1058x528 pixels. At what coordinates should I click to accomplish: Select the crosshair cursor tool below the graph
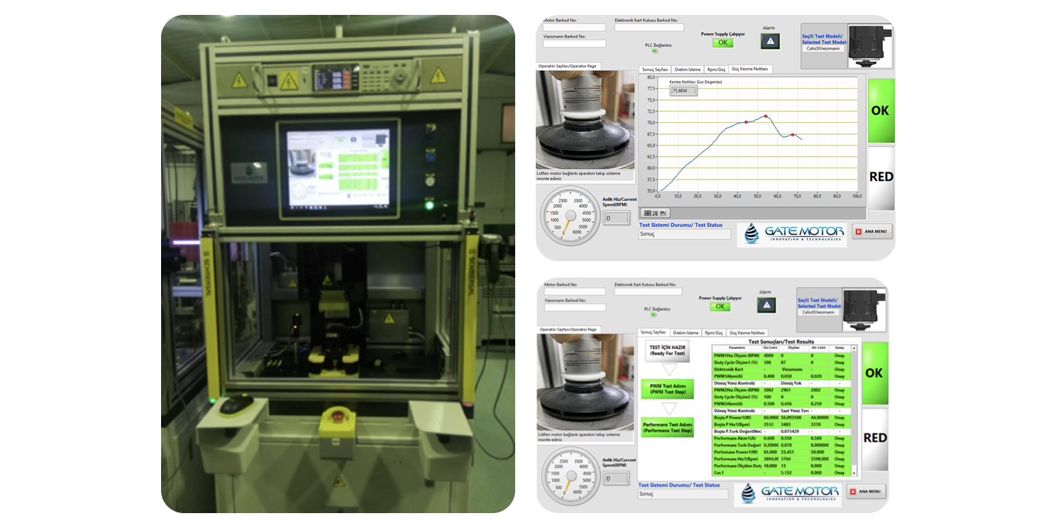click(646, 213)
